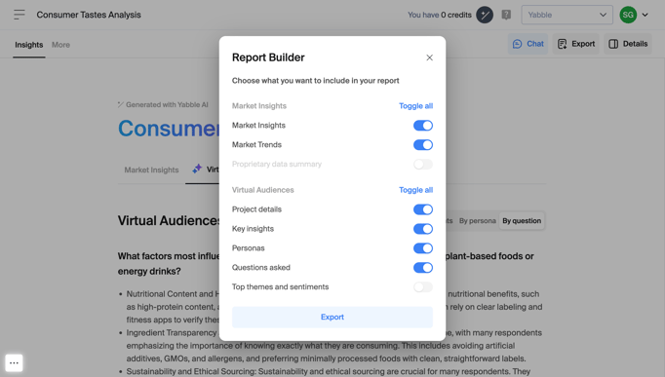
Task: Select the By persona view
Action: tap(477, 221)
